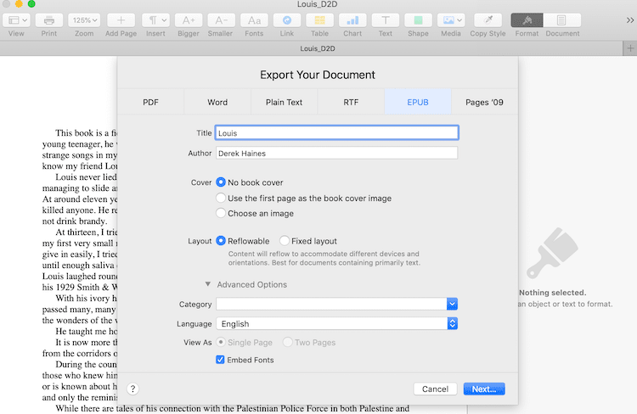This screenshot has height=414, width=637.
Task: Select Choose an image option
Action: (221, 213)
